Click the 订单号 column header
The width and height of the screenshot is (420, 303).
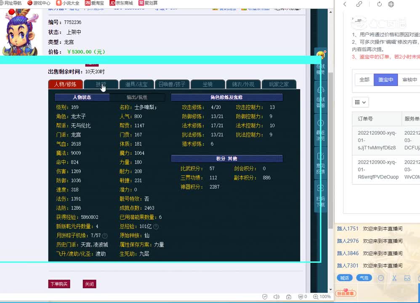[x=365, y=119]
